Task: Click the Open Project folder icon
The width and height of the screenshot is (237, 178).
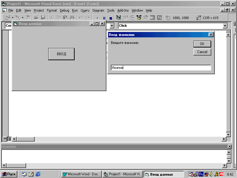Action: (36, 18)
